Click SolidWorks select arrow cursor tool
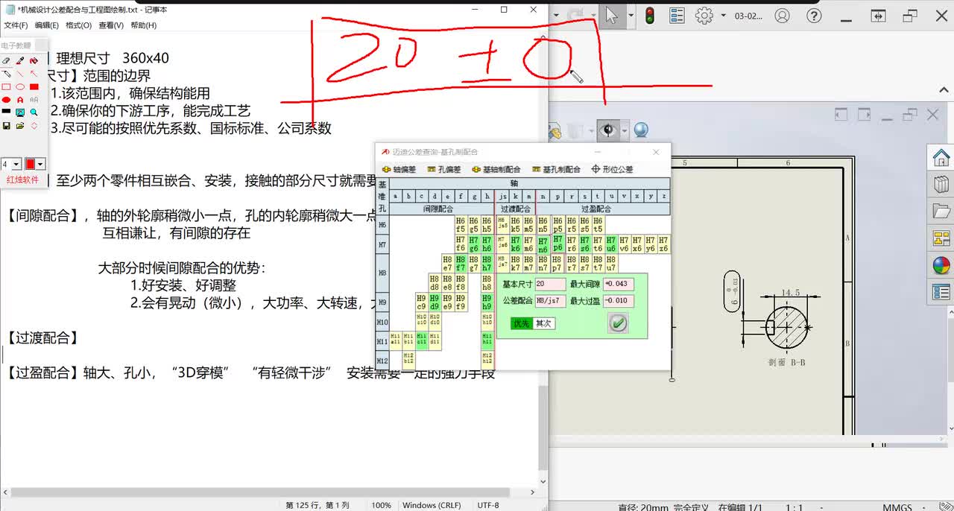 (612, 16)
